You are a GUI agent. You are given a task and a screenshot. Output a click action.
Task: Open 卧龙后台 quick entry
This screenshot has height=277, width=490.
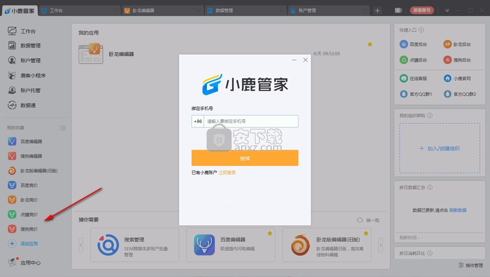click(x=457, y=44)
